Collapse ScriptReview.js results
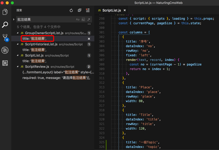This screenshot has height=150, width=219. coord(18,67)
